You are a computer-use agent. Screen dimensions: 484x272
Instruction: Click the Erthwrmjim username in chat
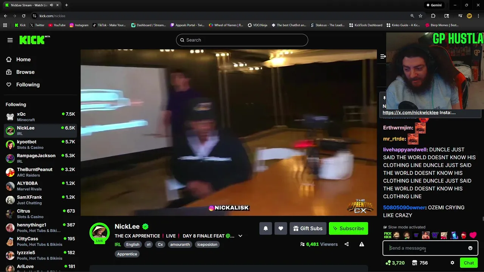(x=398, y=128)
